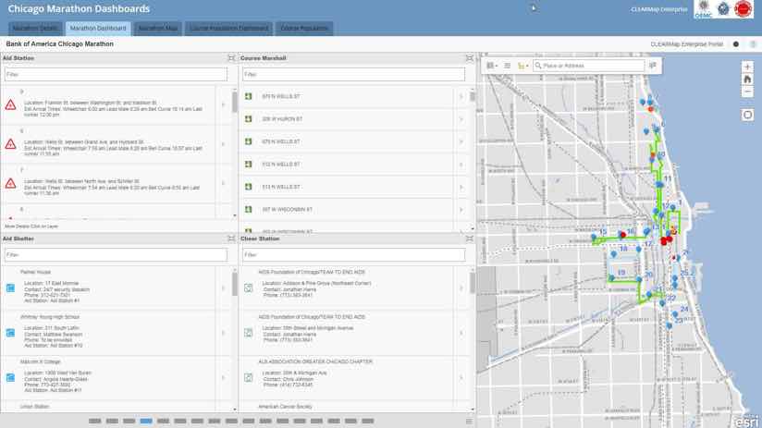Click the police star logo in header
The height and width of the screenshot is (428, 762).
click(723, 8)
